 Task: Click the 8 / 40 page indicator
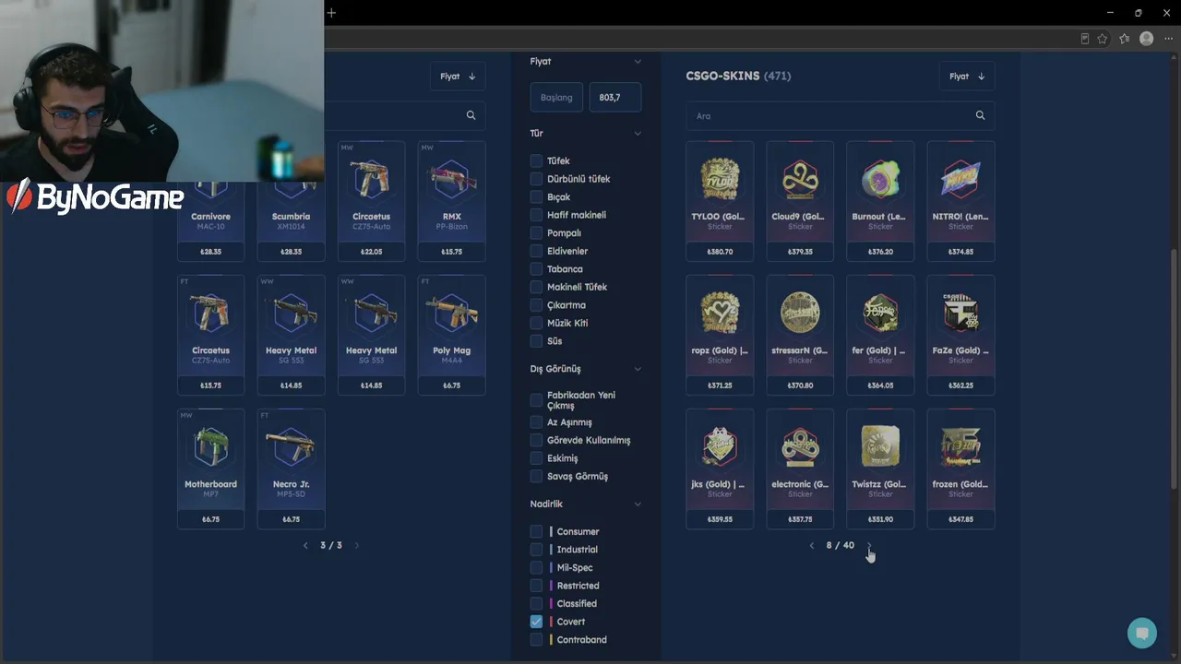[x=841, y=545]
